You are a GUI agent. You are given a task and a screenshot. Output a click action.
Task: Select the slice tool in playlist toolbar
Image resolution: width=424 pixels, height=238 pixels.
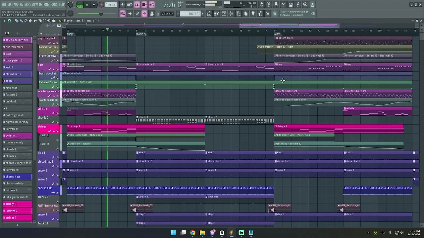(x=40, y=21)
